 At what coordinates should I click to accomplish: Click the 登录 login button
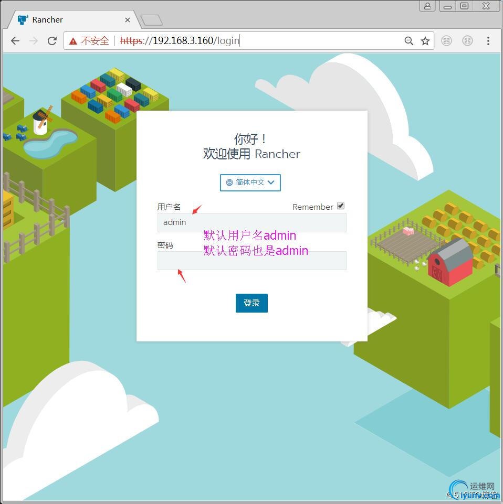tap(251, 303)
